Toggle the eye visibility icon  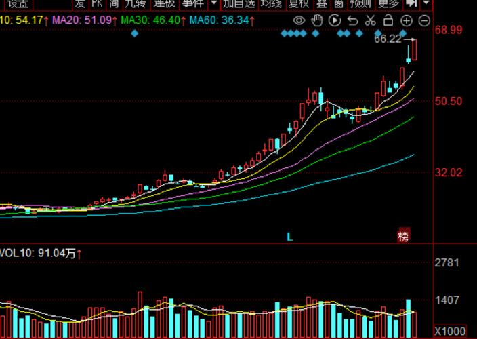point(299,21)
